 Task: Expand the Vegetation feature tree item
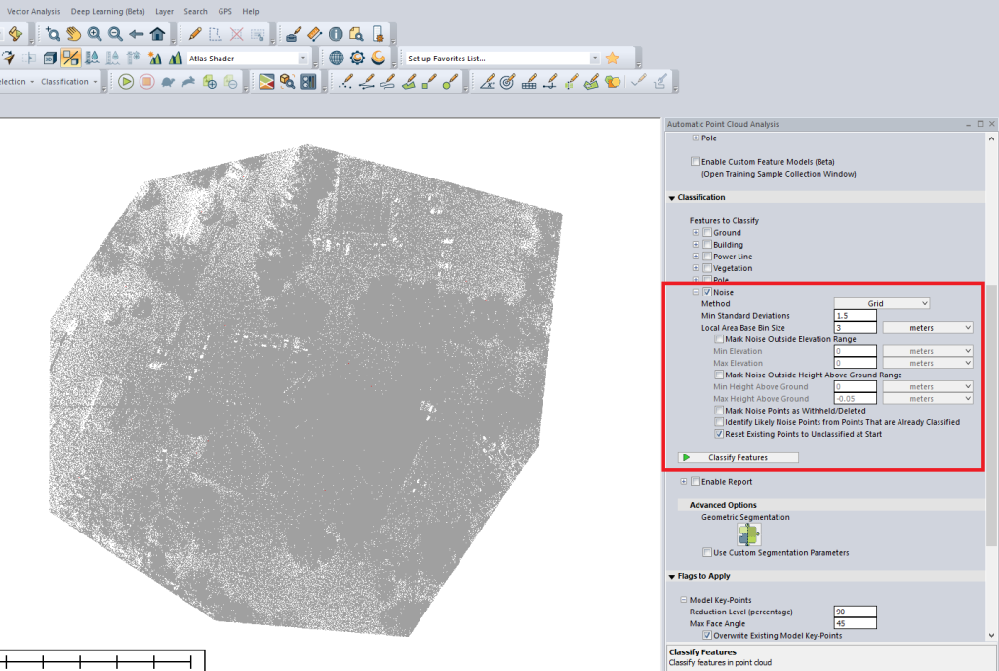(x=694, y=267)
